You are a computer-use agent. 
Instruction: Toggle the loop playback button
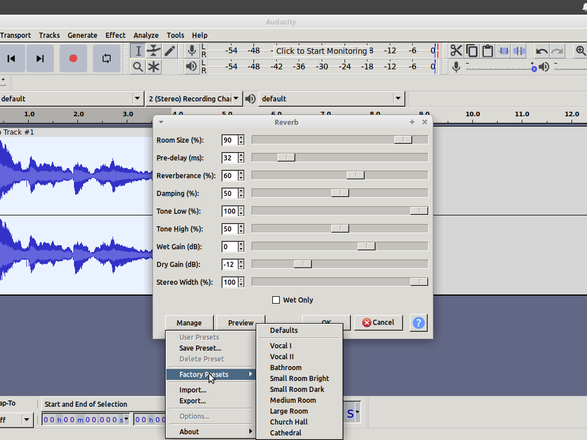(x=107, y=58)
